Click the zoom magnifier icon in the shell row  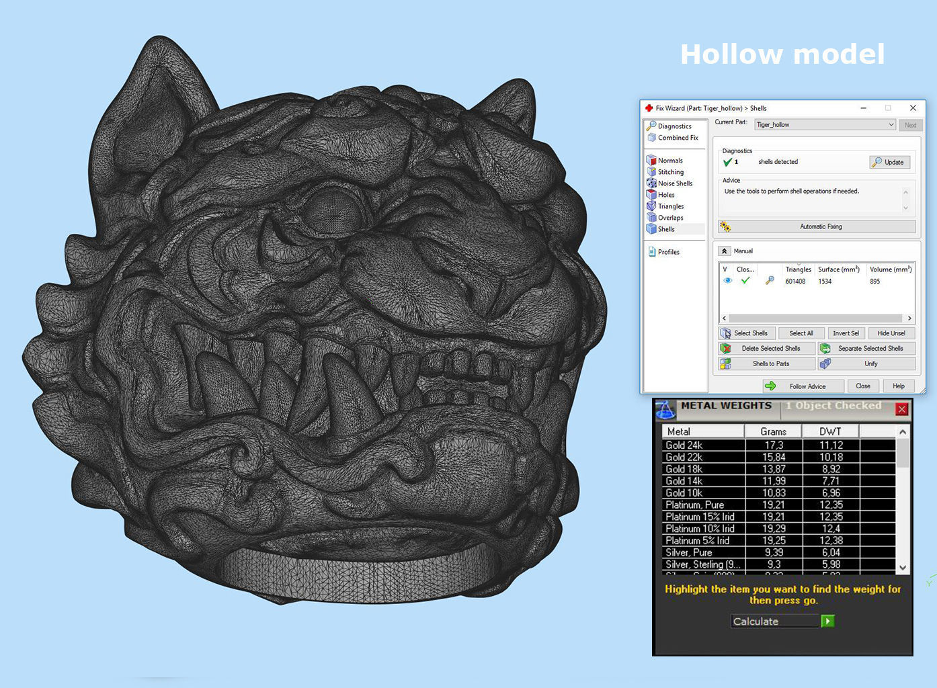[x=770, y=281]
